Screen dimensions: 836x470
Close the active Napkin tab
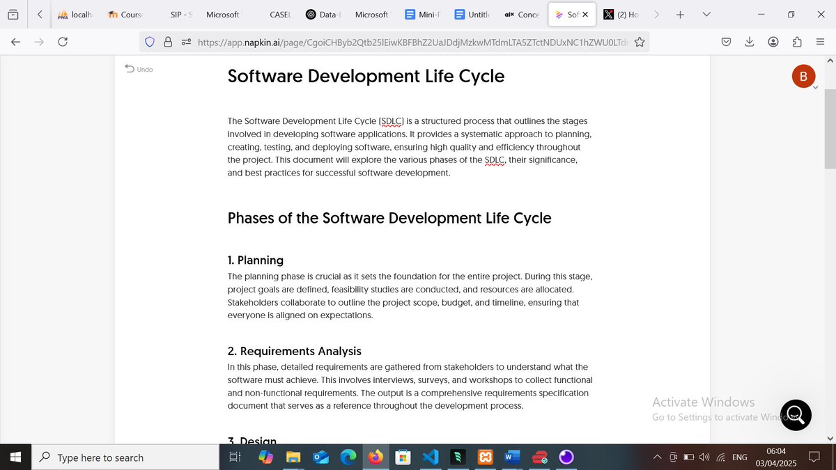click(585, 14)
